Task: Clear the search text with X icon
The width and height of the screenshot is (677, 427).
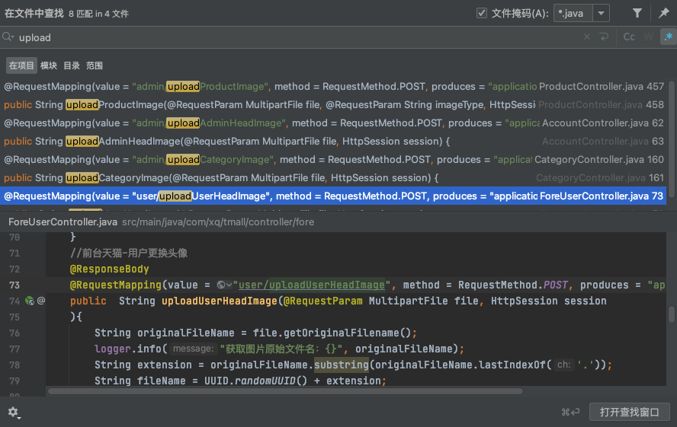Action: click(x=587, y=37)
